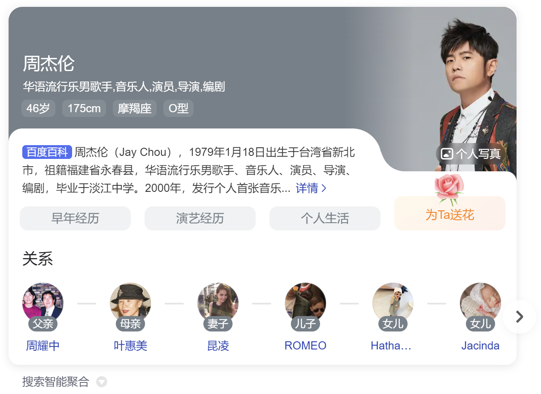Open wife 昆凌 avatar photo
The height and width of the screenshot is (394, 541).
(x=218, y=303)
